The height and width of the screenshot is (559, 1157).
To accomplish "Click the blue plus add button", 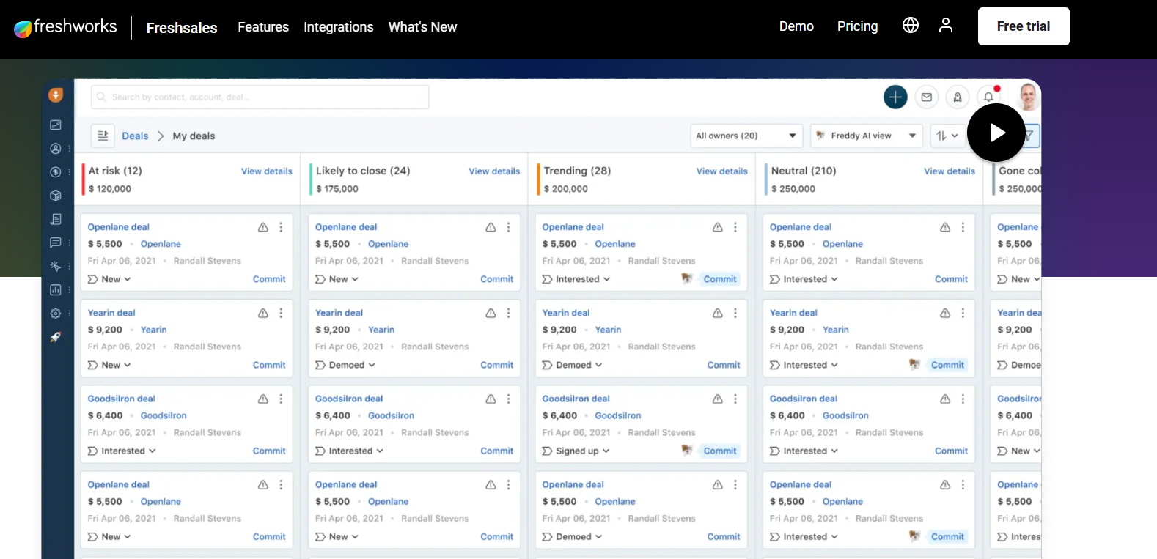I will [x=895, y=97].
